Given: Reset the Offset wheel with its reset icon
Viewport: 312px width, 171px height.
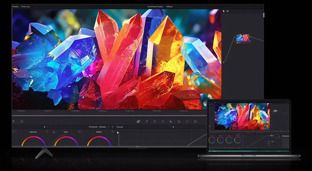Looking at the screenshot, I should 112,132.
